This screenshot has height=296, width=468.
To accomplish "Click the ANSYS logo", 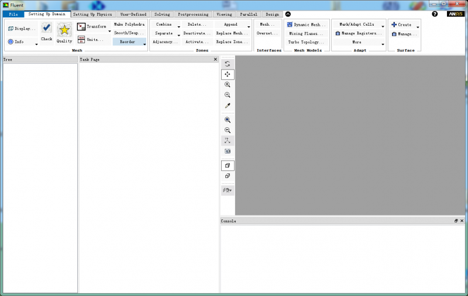I will [456, 14].
